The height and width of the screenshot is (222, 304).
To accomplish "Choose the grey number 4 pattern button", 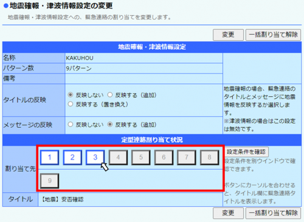I will (x=118, y=158).
